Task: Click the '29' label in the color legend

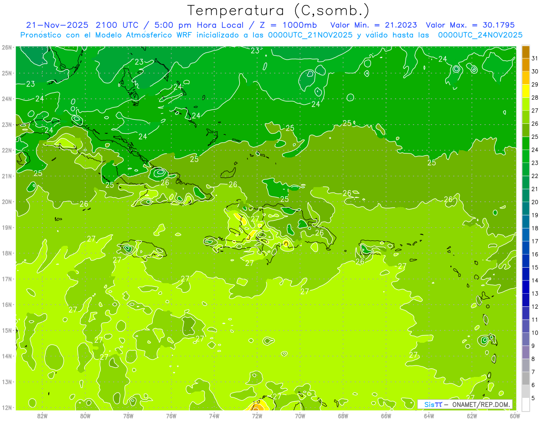Action: (x=535, y=85)
